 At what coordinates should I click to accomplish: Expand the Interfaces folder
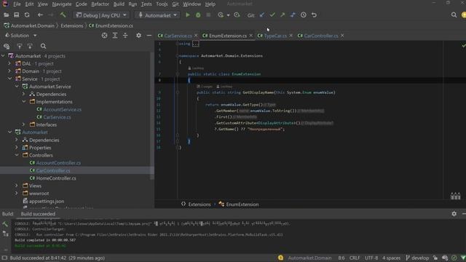[24, 124]
